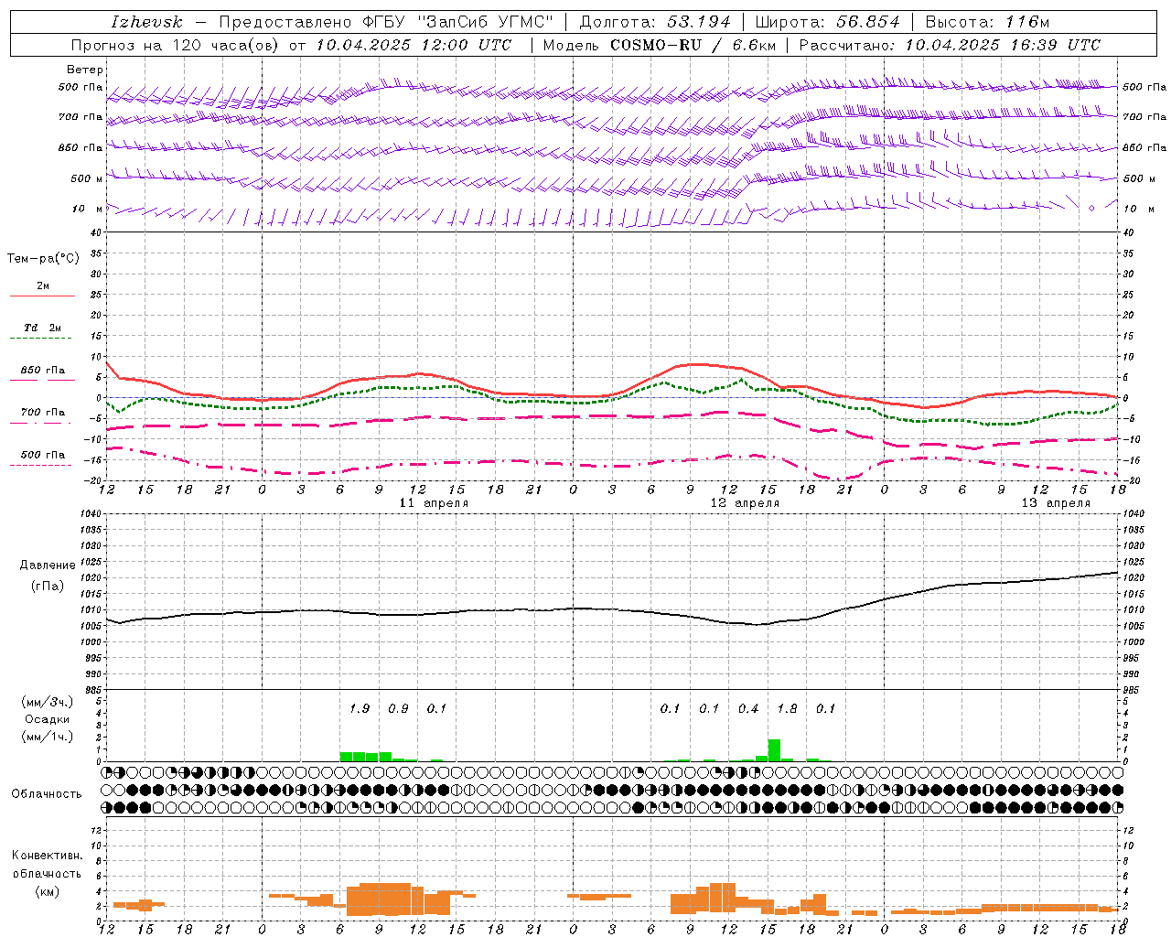Image resolution: width=1171 pixels, height=937 pixels.
Task: Click the Конвективн. label
Action: [x=48, y=856]
